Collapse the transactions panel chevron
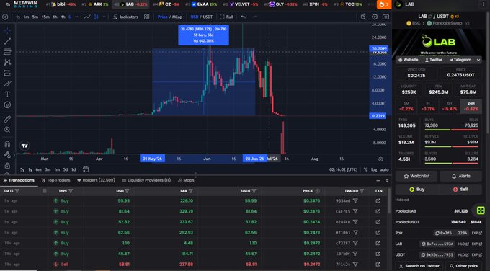The width and height of the screenshot is (490, 271). [x=387, y=181]
